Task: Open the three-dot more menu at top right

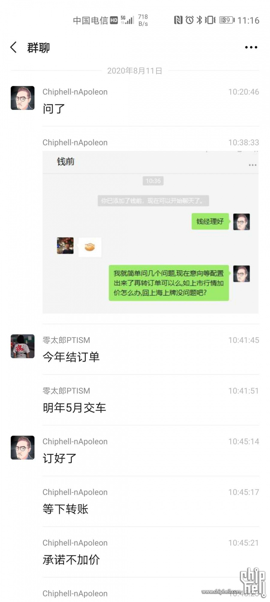Action: tap(251, 47)
